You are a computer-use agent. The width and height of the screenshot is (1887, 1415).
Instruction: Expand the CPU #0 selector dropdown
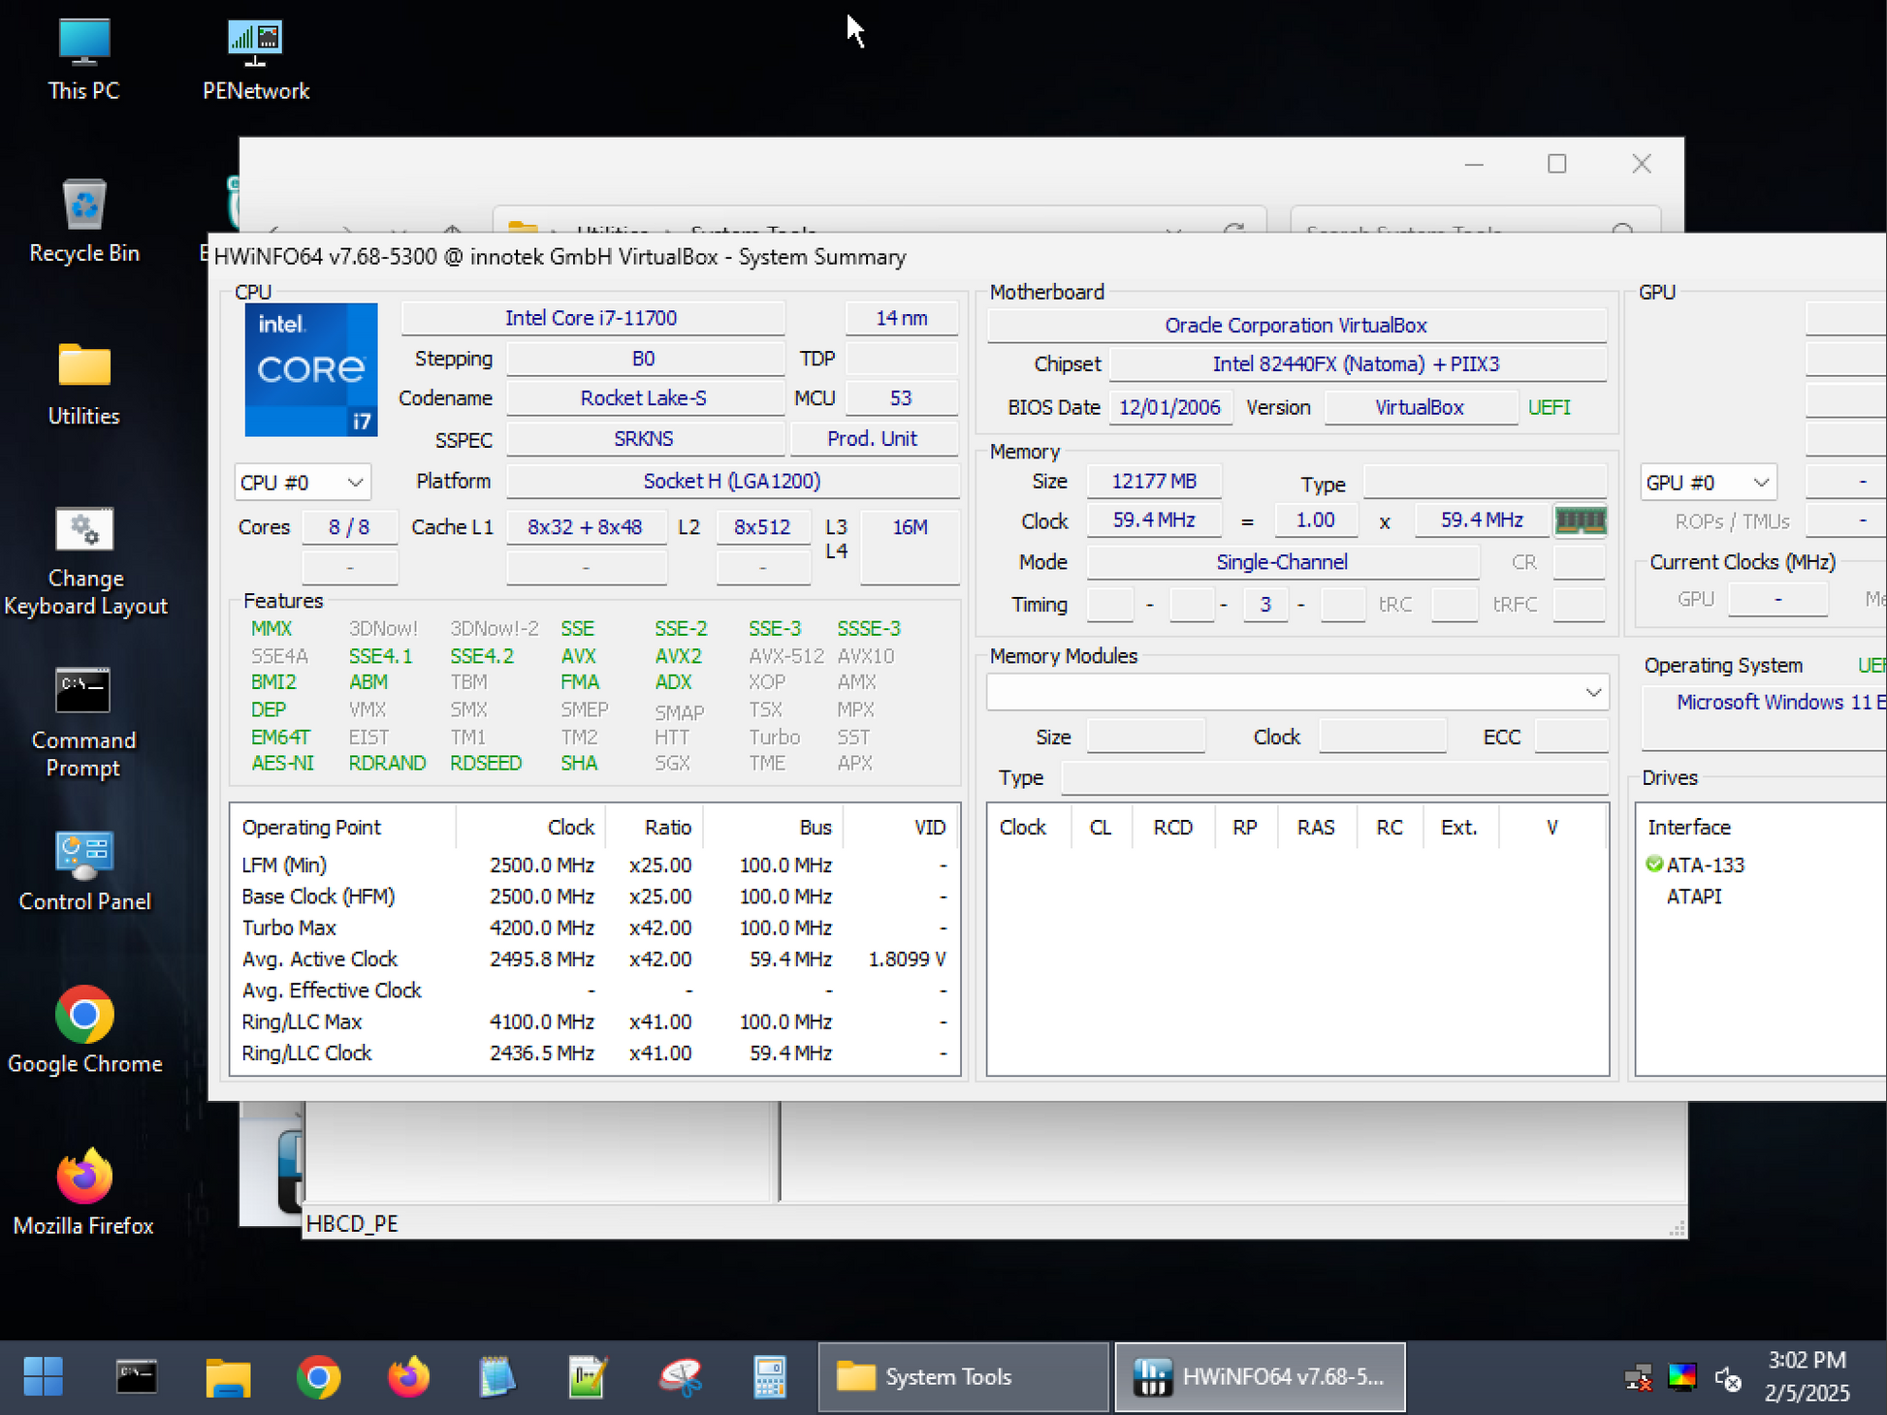coord(302,482)
